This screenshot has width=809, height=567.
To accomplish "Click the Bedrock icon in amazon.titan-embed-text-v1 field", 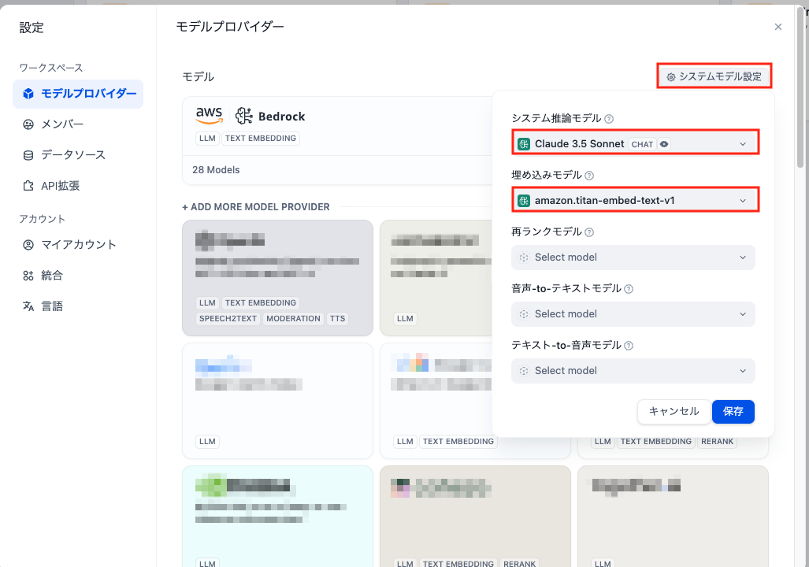I will pyautogui.click(x=524, y=201).
